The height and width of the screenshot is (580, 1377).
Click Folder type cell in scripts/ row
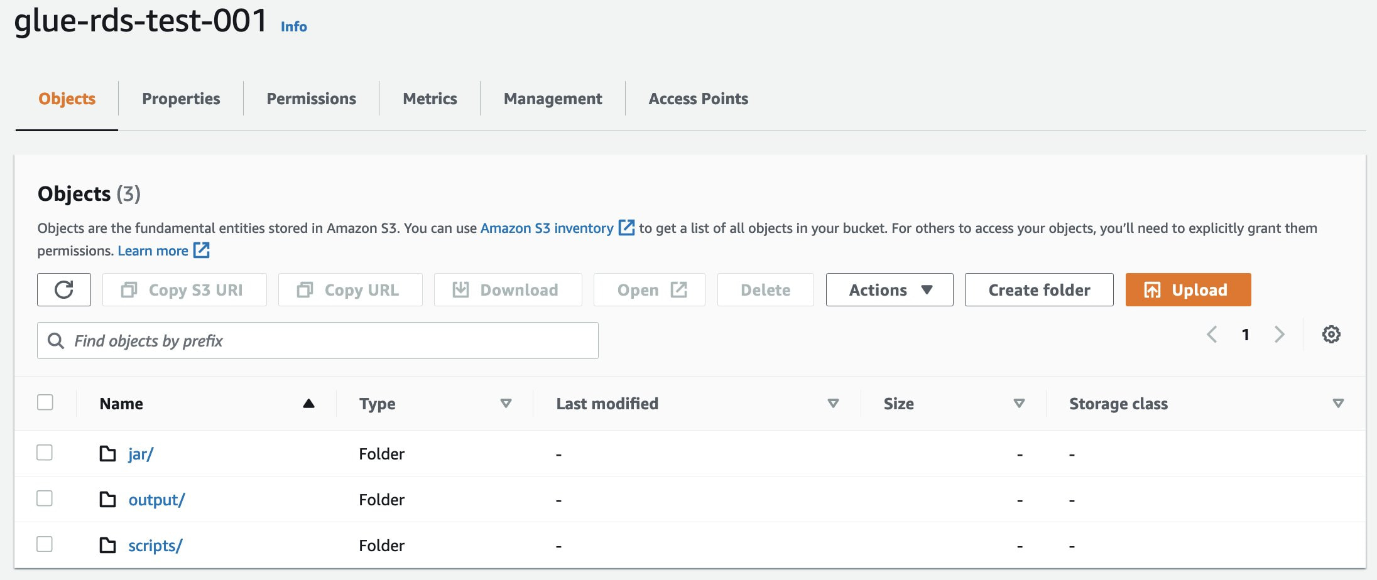[382, 545]
